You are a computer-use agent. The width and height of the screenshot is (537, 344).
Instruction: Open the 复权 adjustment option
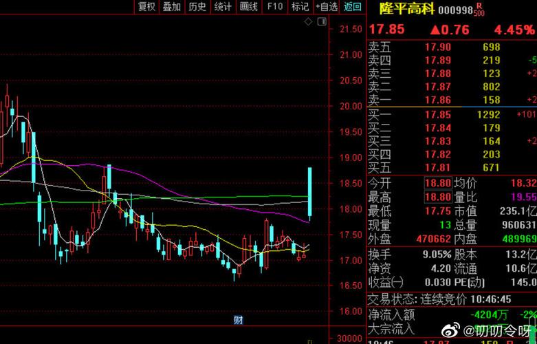coord(146,6)
